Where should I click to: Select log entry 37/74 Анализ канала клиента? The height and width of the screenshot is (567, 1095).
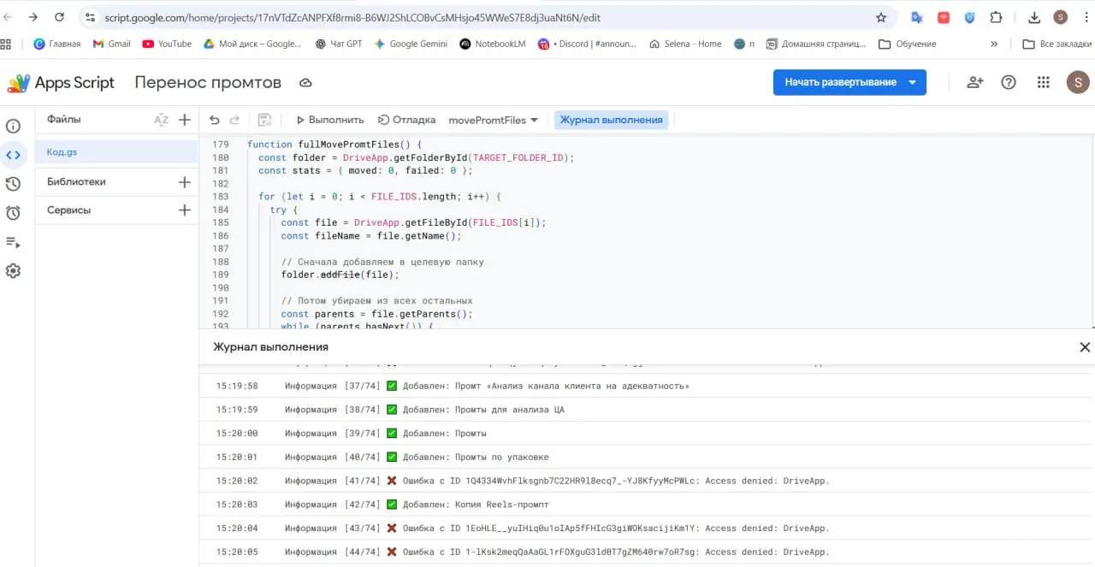coord(647,387)
